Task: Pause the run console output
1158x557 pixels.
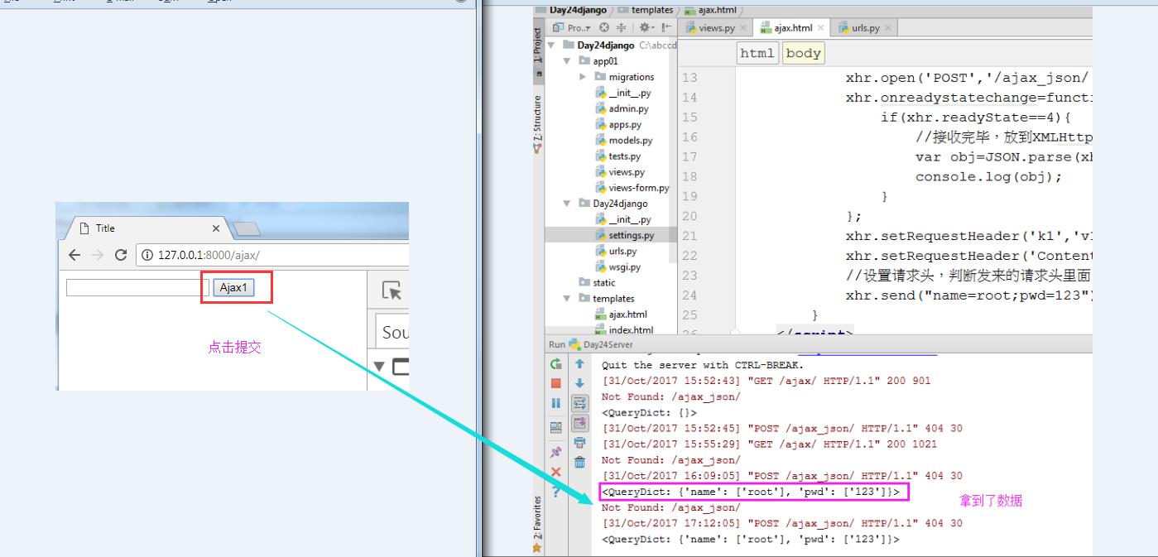Action: pyautogui.click(x=556, y=403)
